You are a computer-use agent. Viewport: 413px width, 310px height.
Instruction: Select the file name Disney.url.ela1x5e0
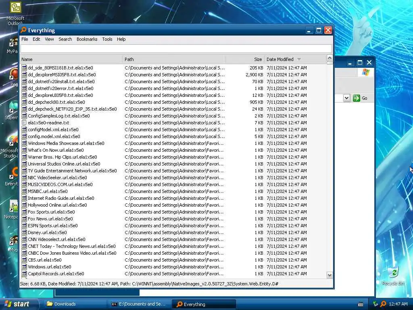[x=48, y=232]
